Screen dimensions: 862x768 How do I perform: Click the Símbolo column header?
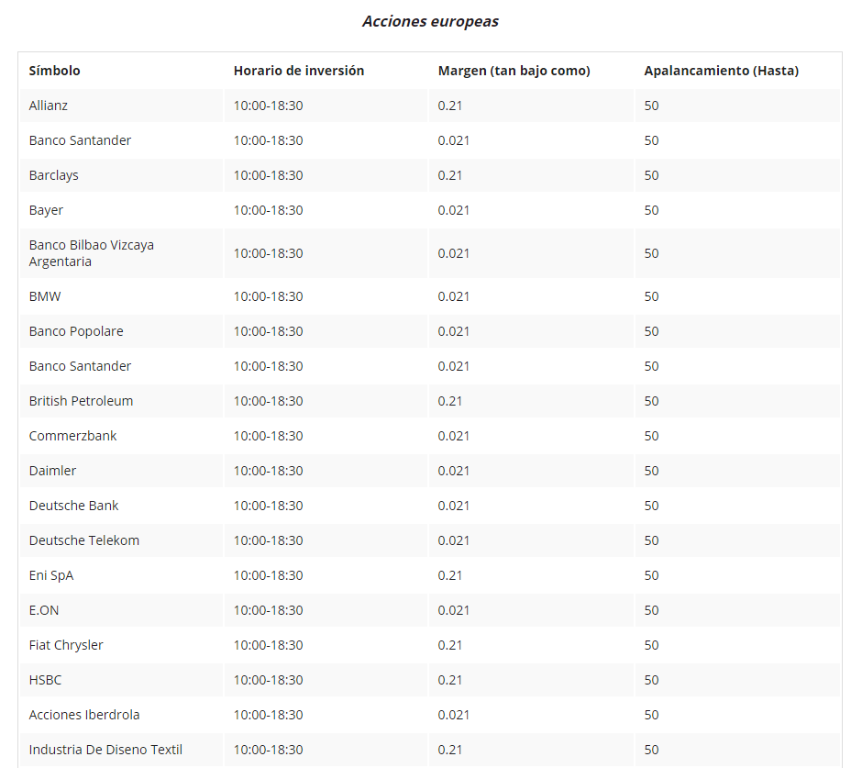tap(54, 71)
